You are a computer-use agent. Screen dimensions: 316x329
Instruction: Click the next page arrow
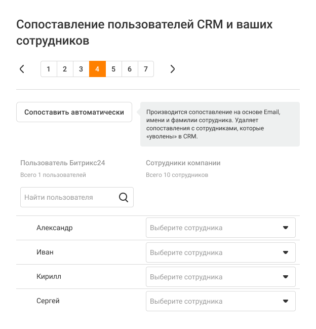173,69
